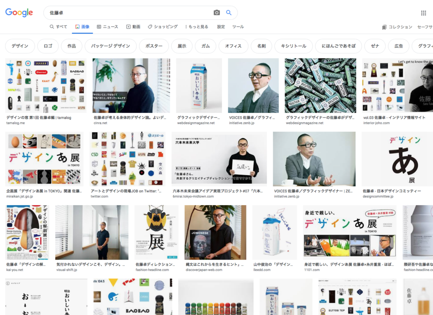Switch to the 動画 tab
Viewport: 433px width, 315px height.
click(133, 27)
